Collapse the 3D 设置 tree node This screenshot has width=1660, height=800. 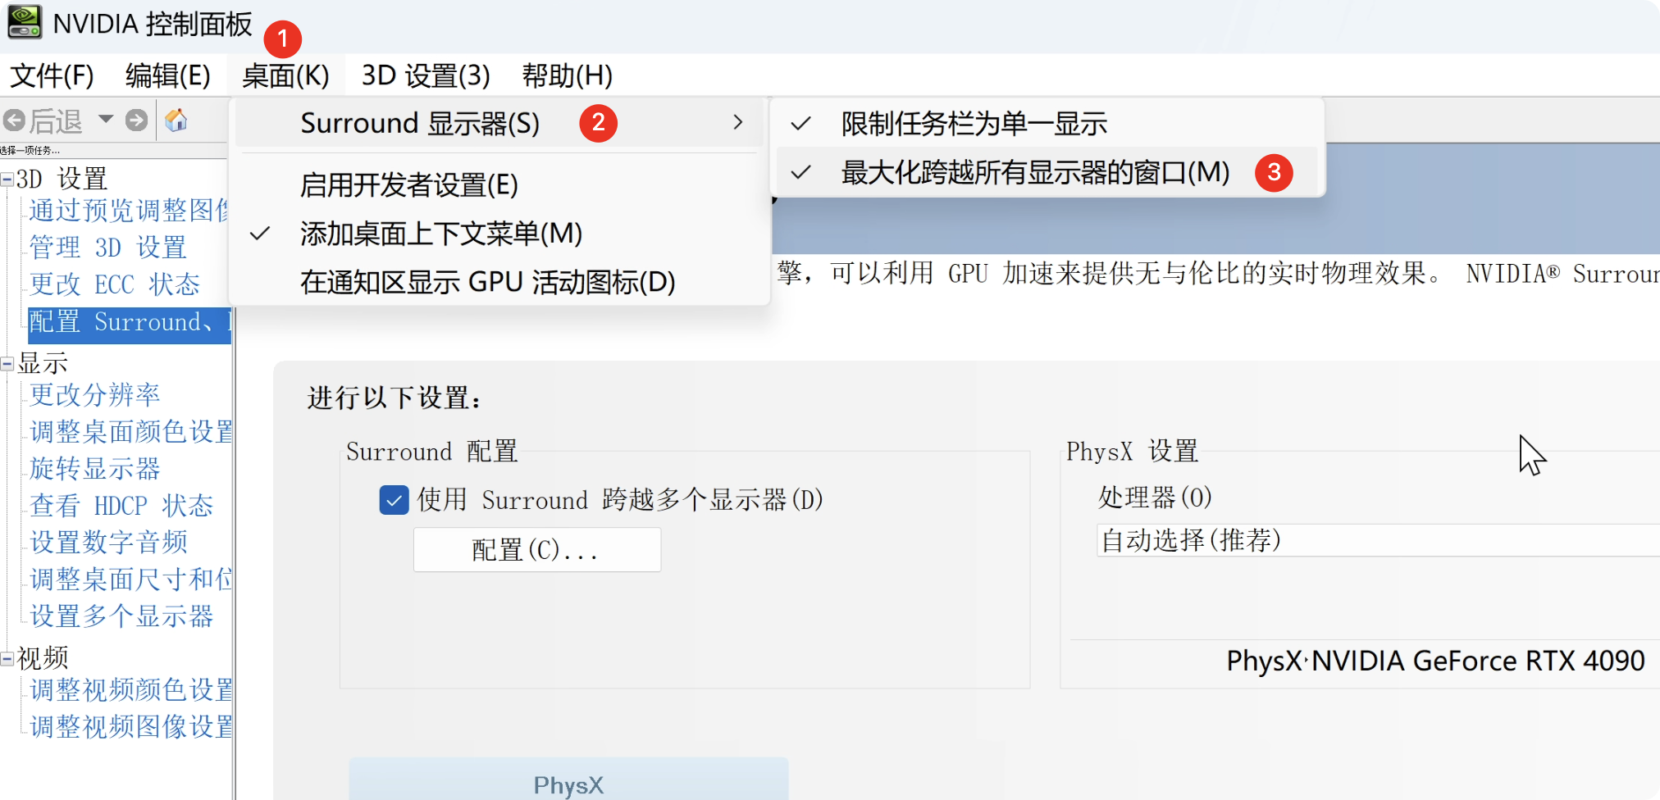[7, 179]
